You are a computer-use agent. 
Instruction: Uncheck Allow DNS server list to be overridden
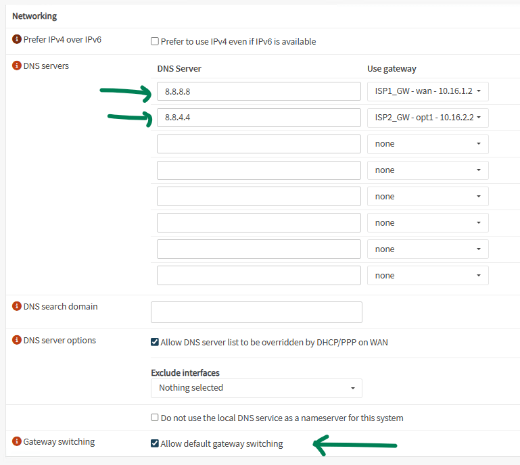point(155,342)
